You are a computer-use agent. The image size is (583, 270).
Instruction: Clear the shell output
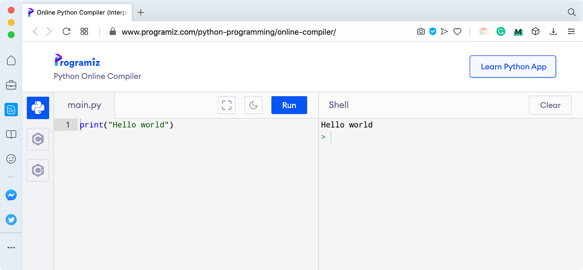[x=550, y=105]
